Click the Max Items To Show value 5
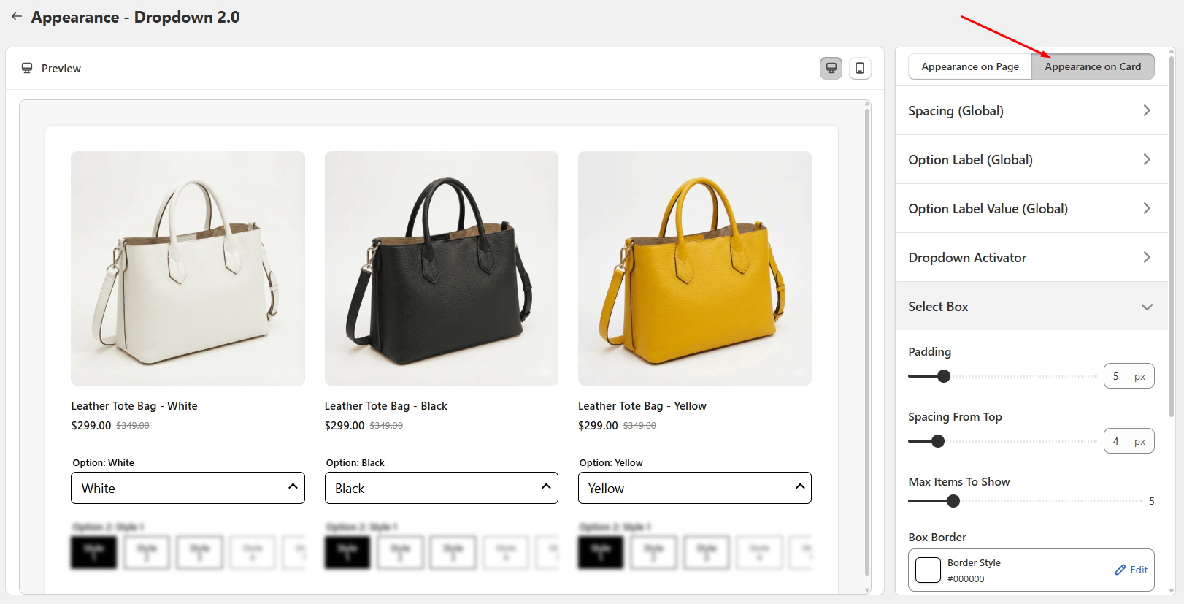This screenshot has width=1184, height=604. [1152, 501]
